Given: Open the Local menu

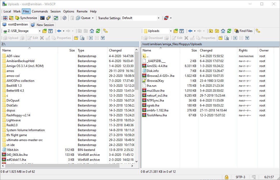Looking at the screenshot, I should point(7,11).
